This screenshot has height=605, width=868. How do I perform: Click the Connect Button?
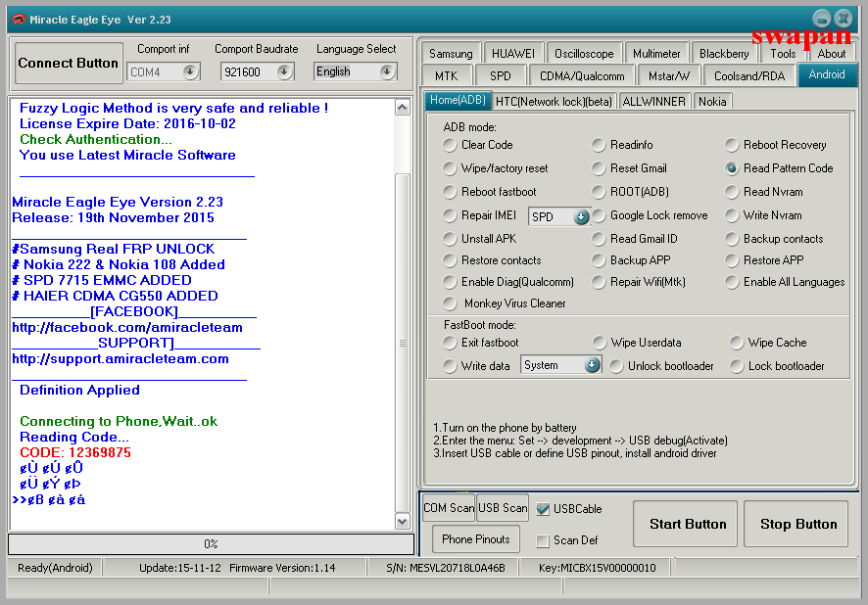(69, 63)
